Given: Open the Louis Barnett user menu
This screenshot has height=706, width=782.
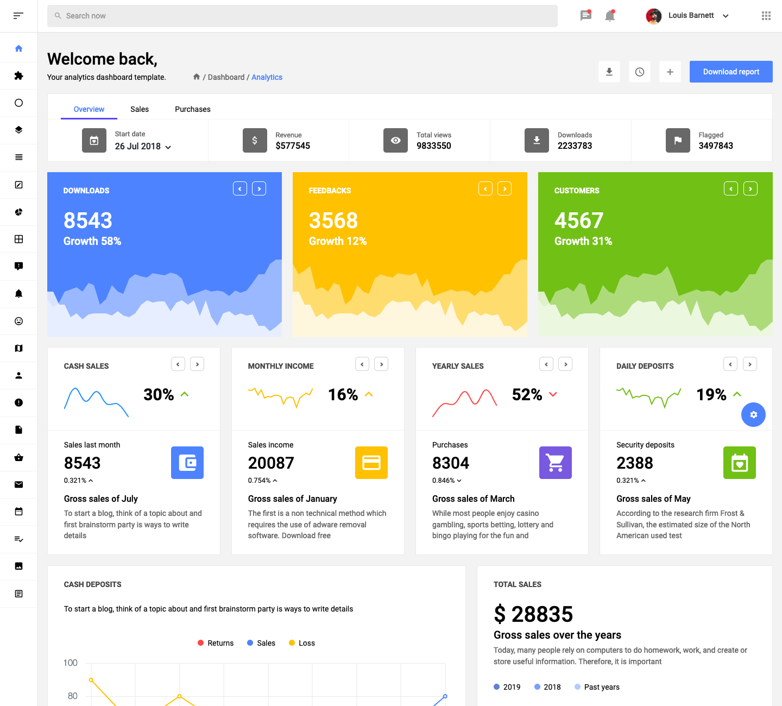Looking at the screenshot, I should pyautogui.click(x=688, y=16).
